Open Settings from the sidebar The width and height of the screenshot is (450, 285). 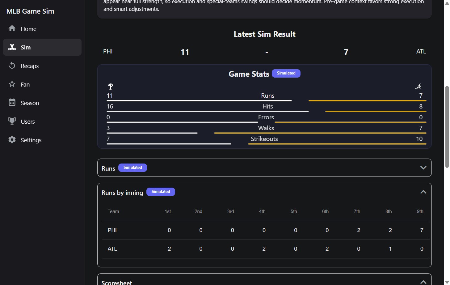coord(42,140)
